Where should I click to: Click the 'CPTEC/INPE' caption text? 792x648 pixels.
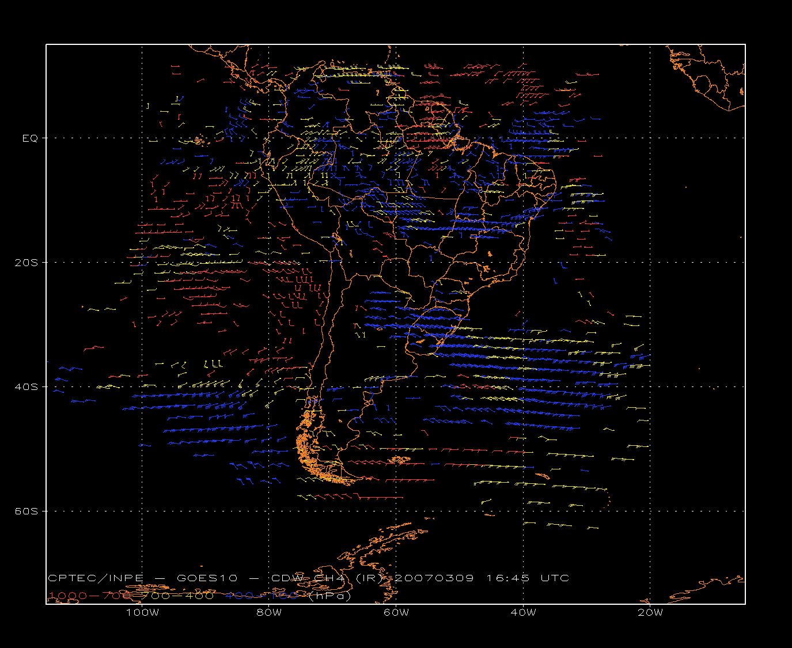(x=96, y=578)
